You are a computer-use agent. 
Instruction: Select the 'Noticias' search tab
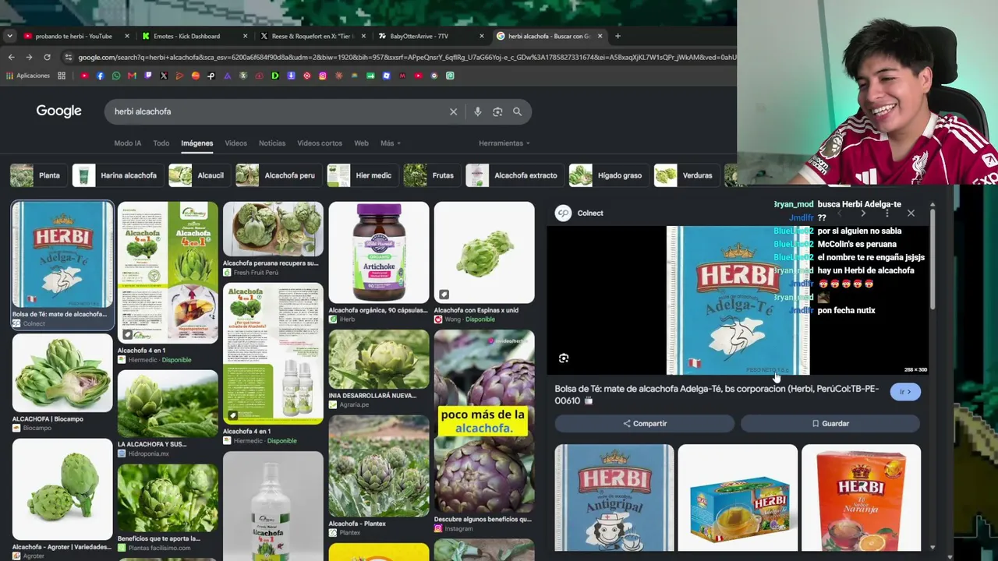[x=272, y=143]
